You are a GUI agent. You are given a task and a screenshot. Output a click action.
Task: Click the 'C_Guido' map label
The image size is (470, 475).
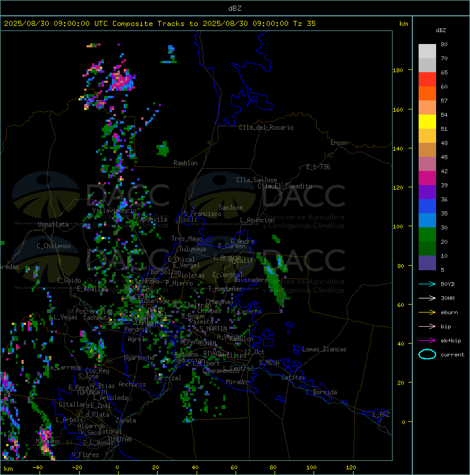(69, 280)
